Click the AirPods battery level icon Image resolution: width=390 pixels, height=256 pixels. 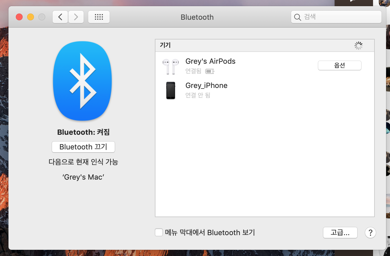[210, 71]
